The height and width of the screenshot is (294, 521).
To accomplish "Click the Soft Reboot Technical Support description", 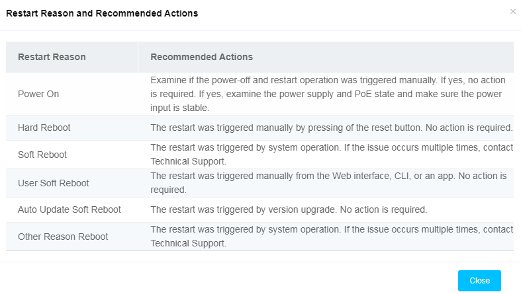I will [332, 155].
